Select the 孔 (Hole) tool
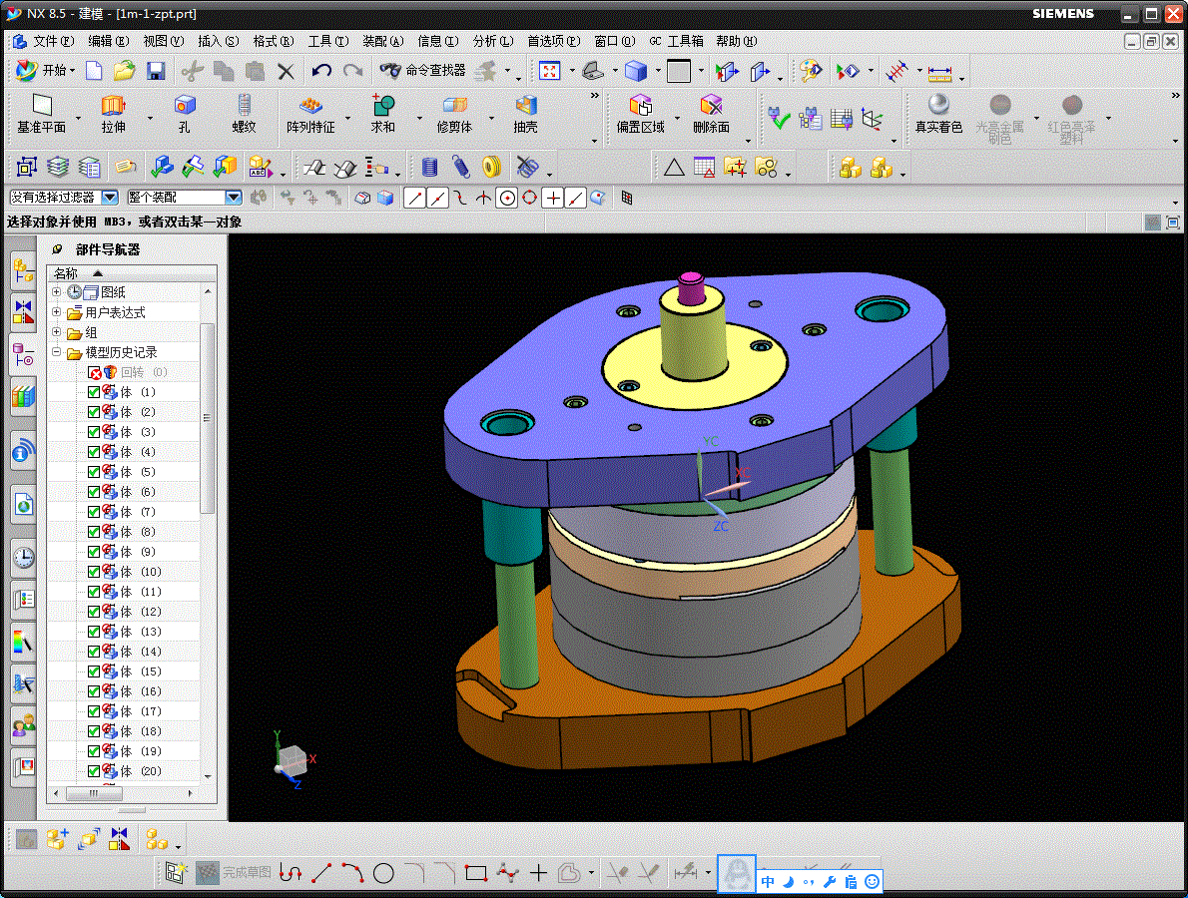1188x898 pixels. [x=184, y=114]
